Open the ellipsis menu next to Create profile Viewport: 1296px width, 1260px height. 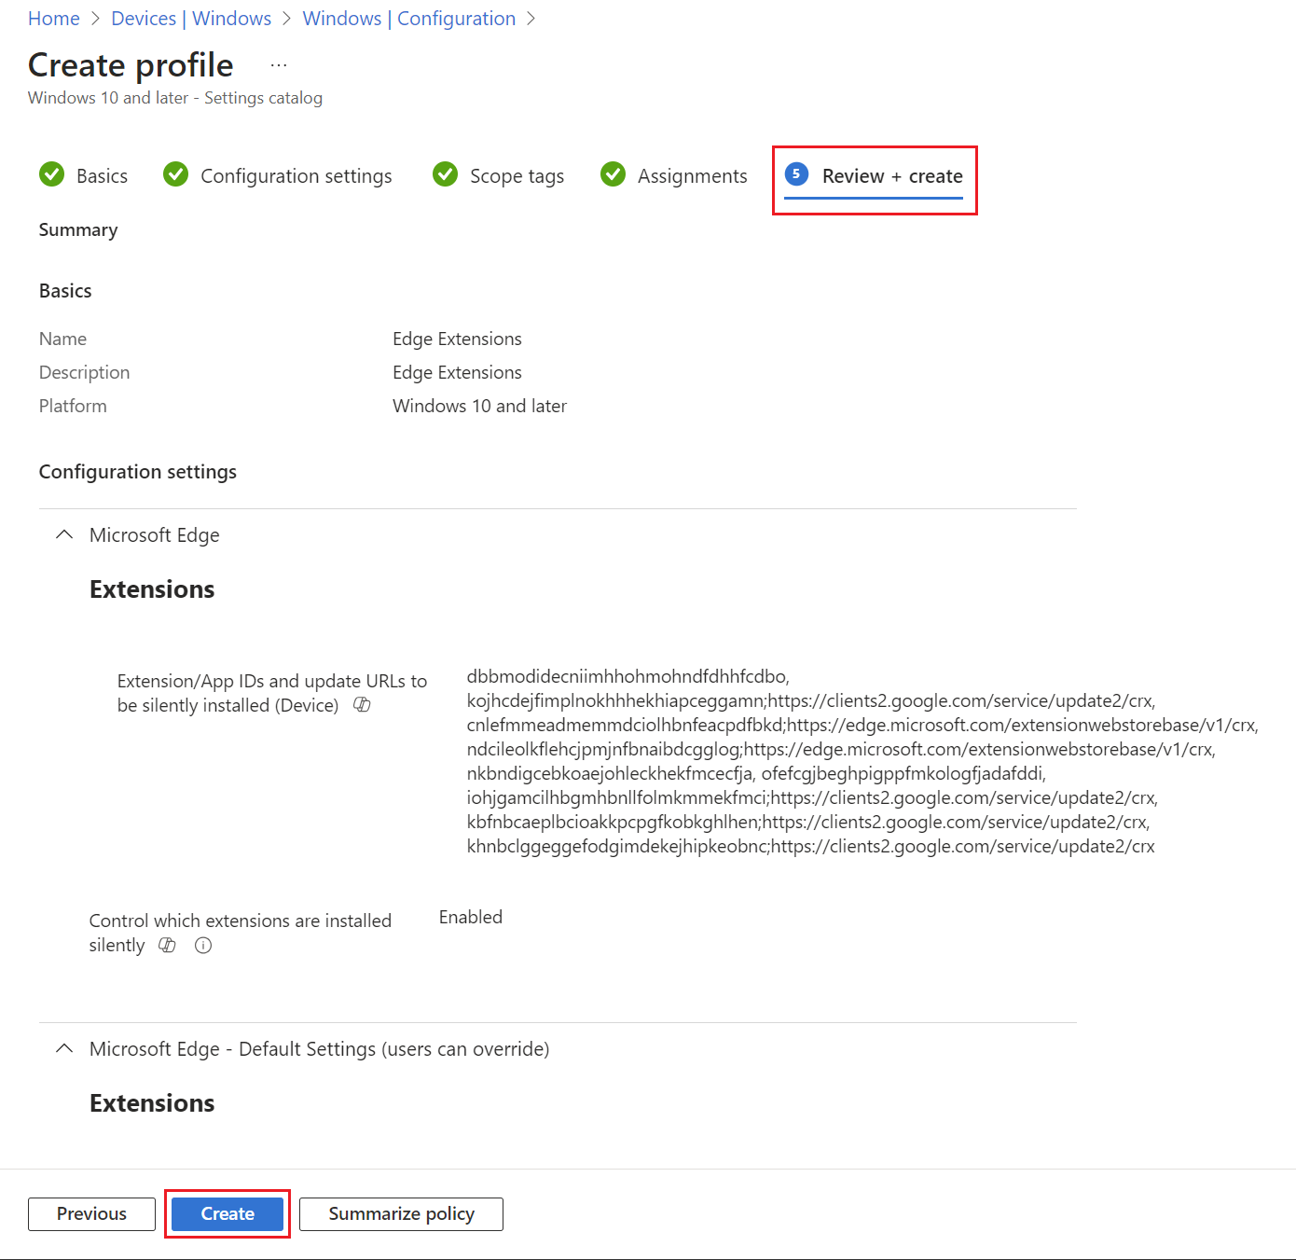tap(278, 63)
